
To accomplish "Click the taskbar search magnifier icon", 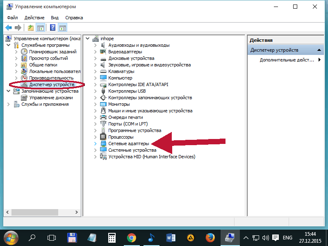I will pyautogui.click(x=32, y=238).
